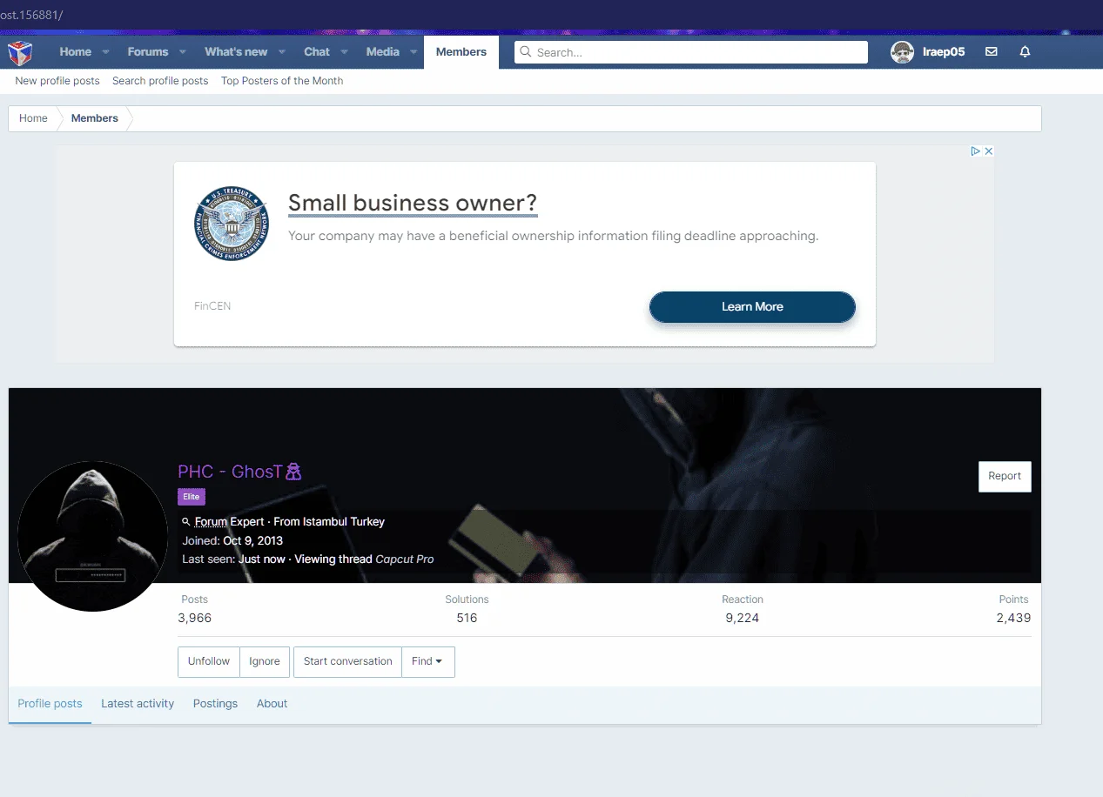Close the ad with X icon
Viewport: 1103px width, 797px height.
tap(988, 151)
